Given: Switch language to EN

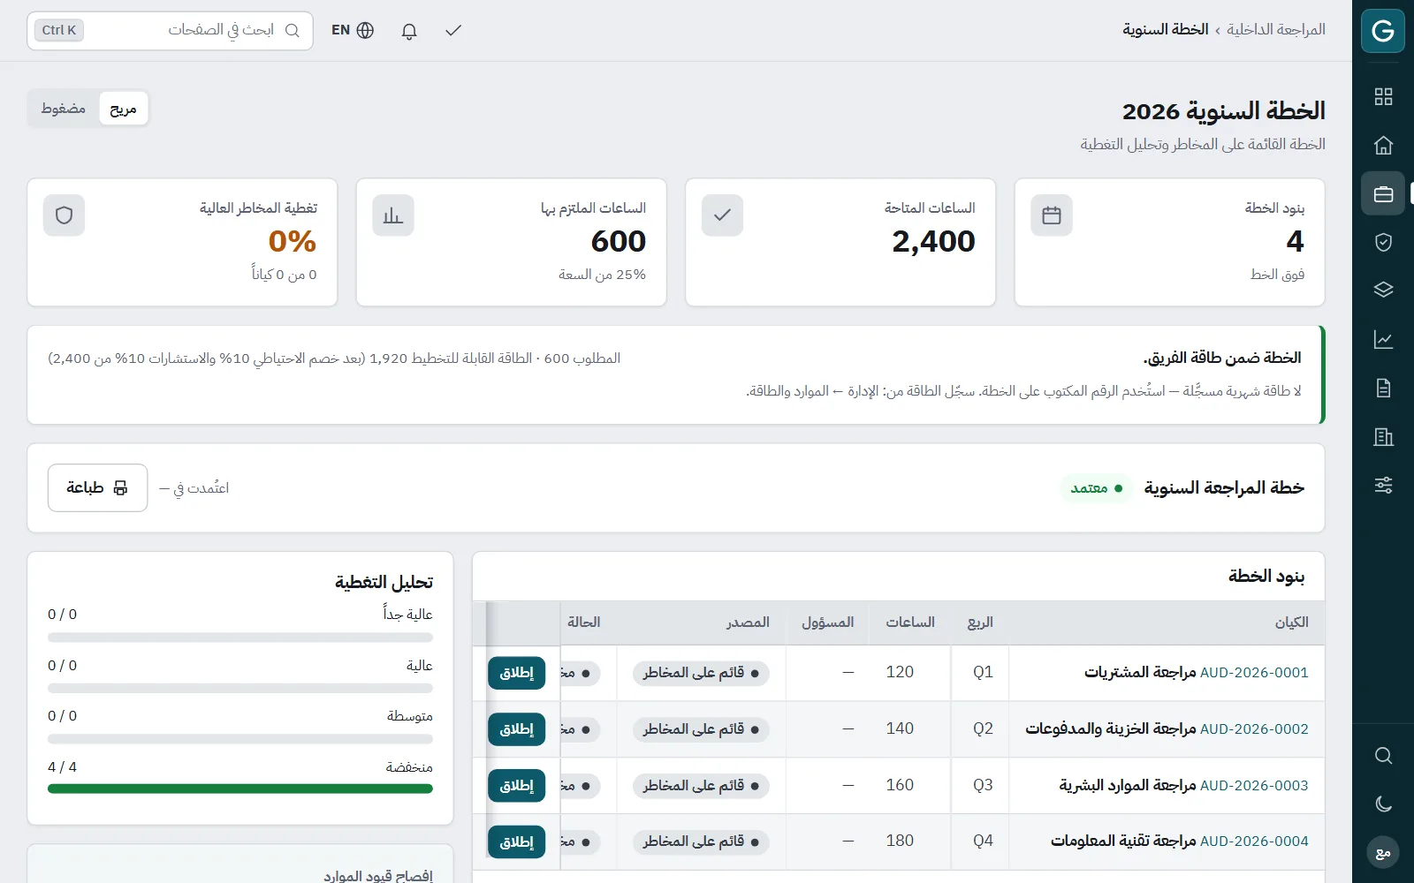Looking at the screenshot, I should (x=353, y=30).
